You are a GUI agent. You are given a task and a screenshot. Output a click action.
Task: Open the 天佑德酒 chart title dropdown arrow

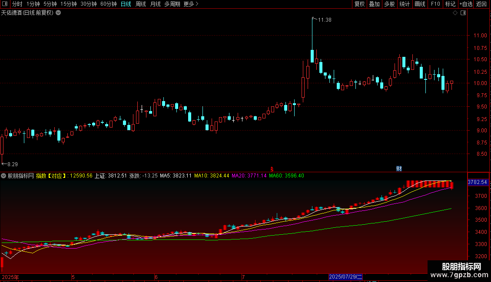coord(58,13)
